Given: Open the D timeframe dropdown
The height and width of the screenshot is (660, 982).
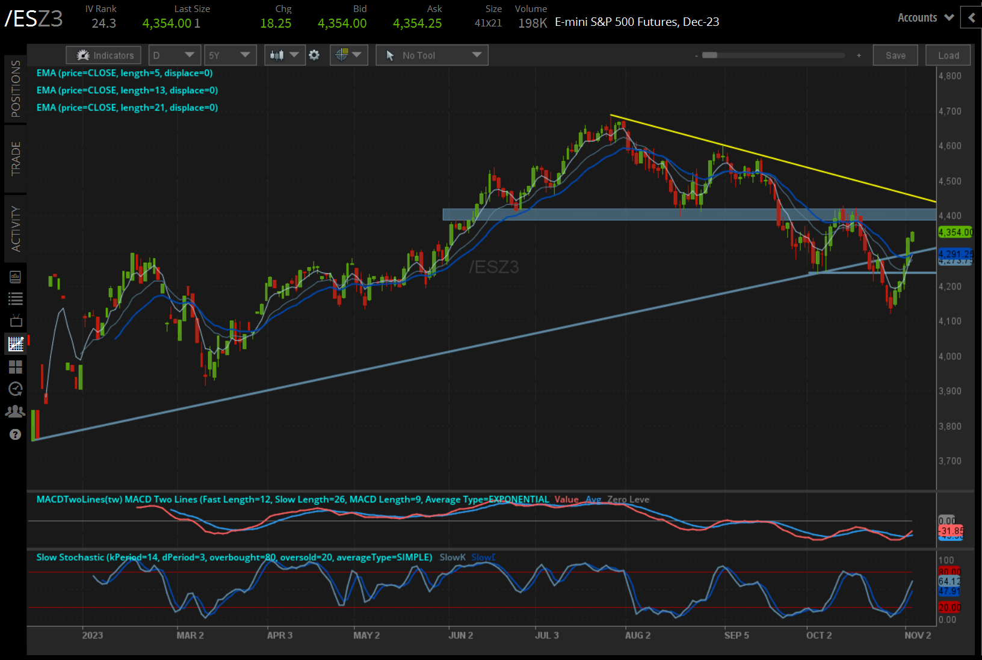Looking at the screenshot, I should click(x=174, y=55).
